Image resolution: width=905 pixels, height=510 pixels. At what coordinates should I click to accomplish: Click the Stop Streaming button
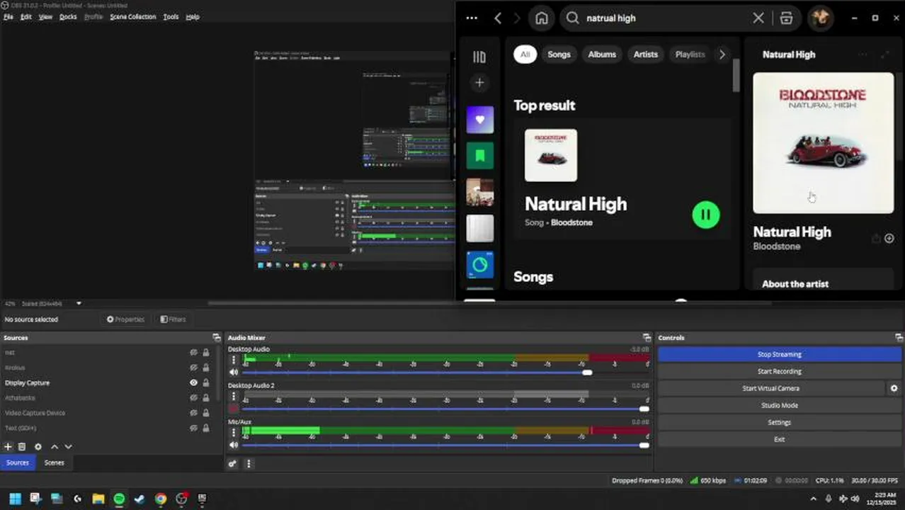779,354
